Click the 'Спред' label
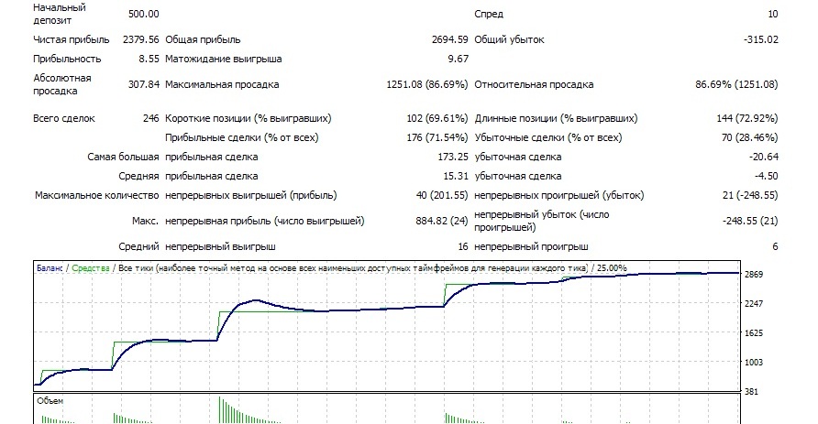This screenshot has width=818, height=424. tap(489, 14)
